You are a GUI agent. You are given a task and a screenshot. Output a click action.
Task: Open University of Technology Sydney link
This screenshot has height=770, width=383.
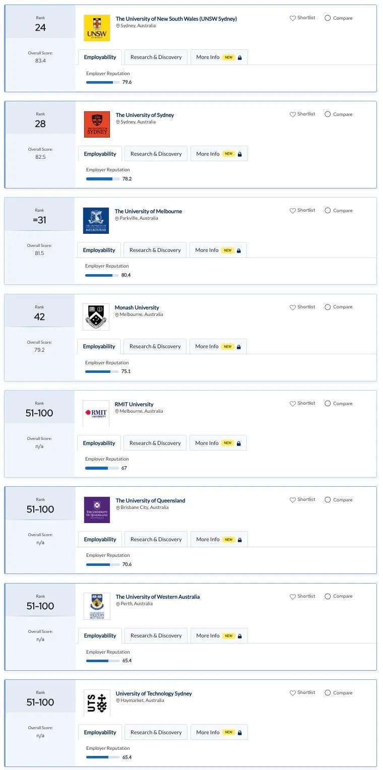pos(154,693)
